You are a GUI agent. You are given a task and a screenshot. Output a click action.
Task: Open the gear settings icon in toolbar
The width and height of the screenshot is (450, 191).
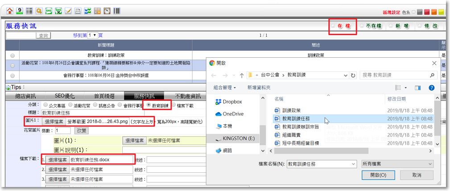pos(39,11)
